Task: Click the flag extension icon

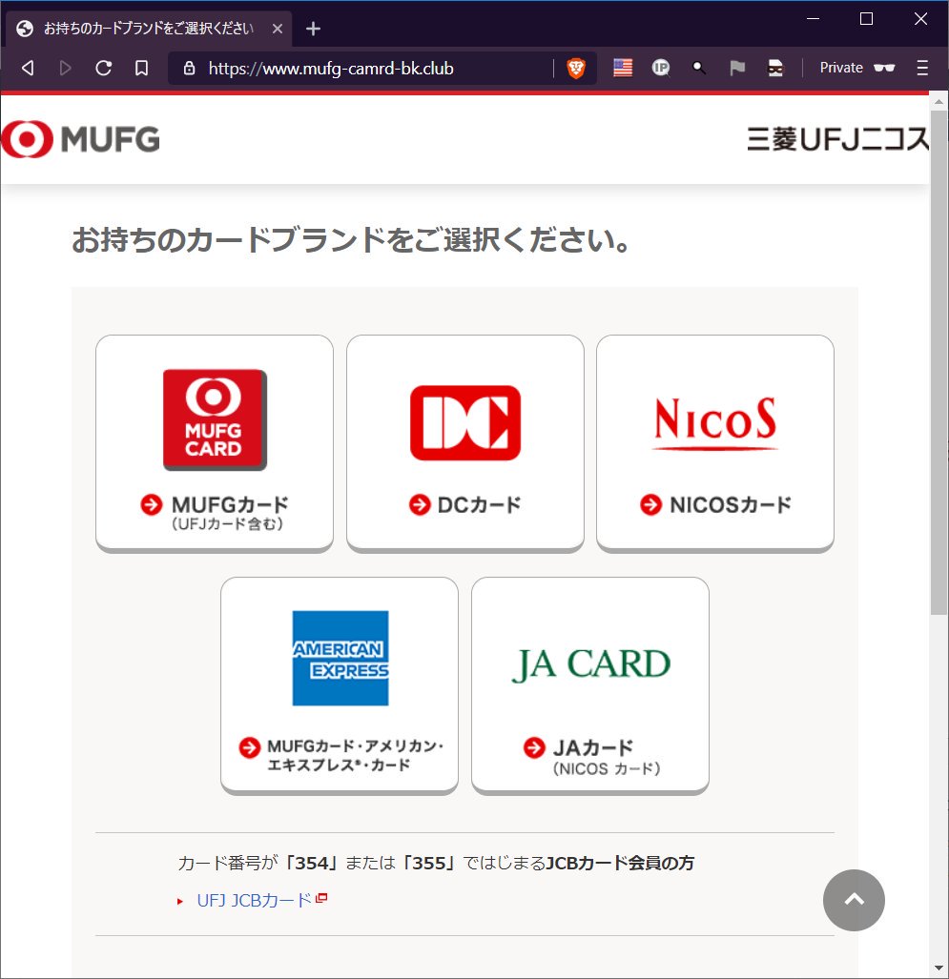Action: [737, 68]
